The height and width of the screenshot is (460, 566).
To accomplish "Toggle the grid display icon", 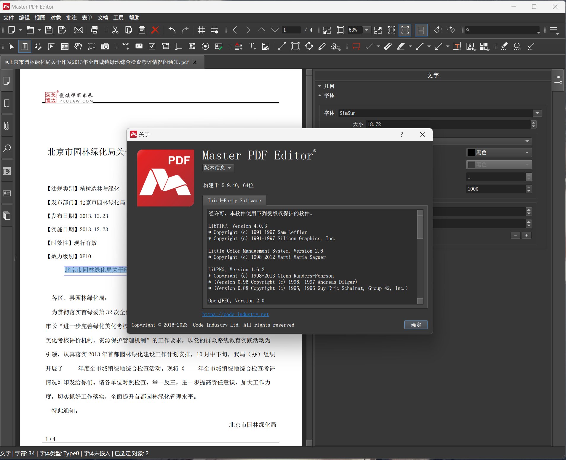I will [x=201, y=30].
